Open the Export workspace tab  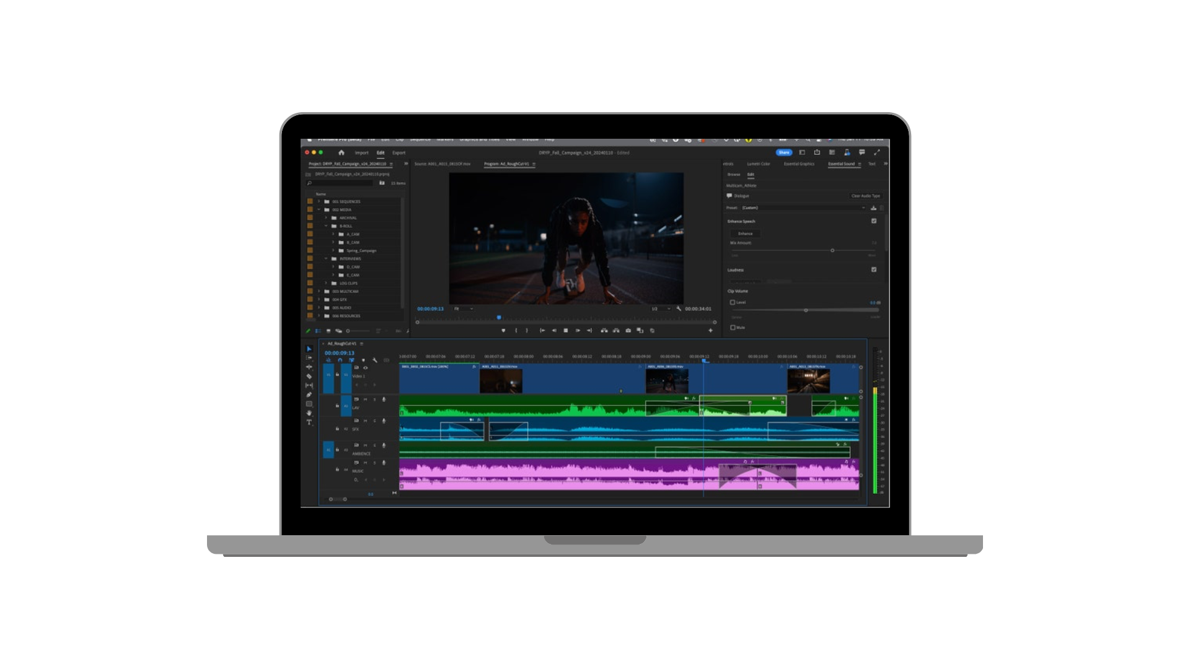(399, 153)
